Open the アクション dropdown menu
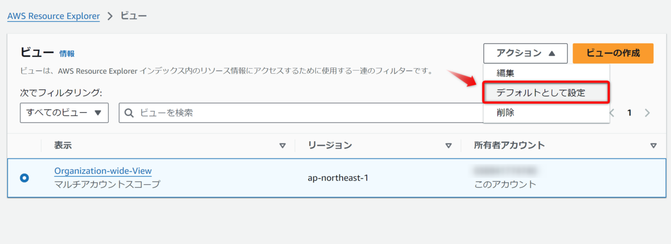 [x=525, y=54]
